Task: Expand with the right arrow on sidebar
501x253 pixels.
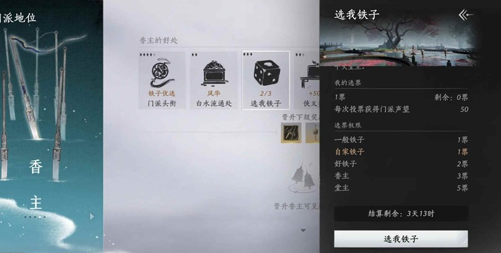Action: (92, 217)
